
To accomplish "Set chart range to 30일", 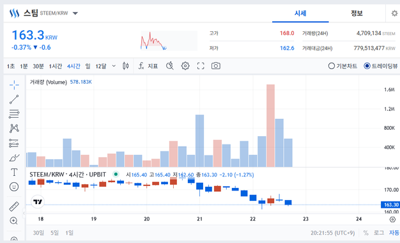I will pos(38,233).
